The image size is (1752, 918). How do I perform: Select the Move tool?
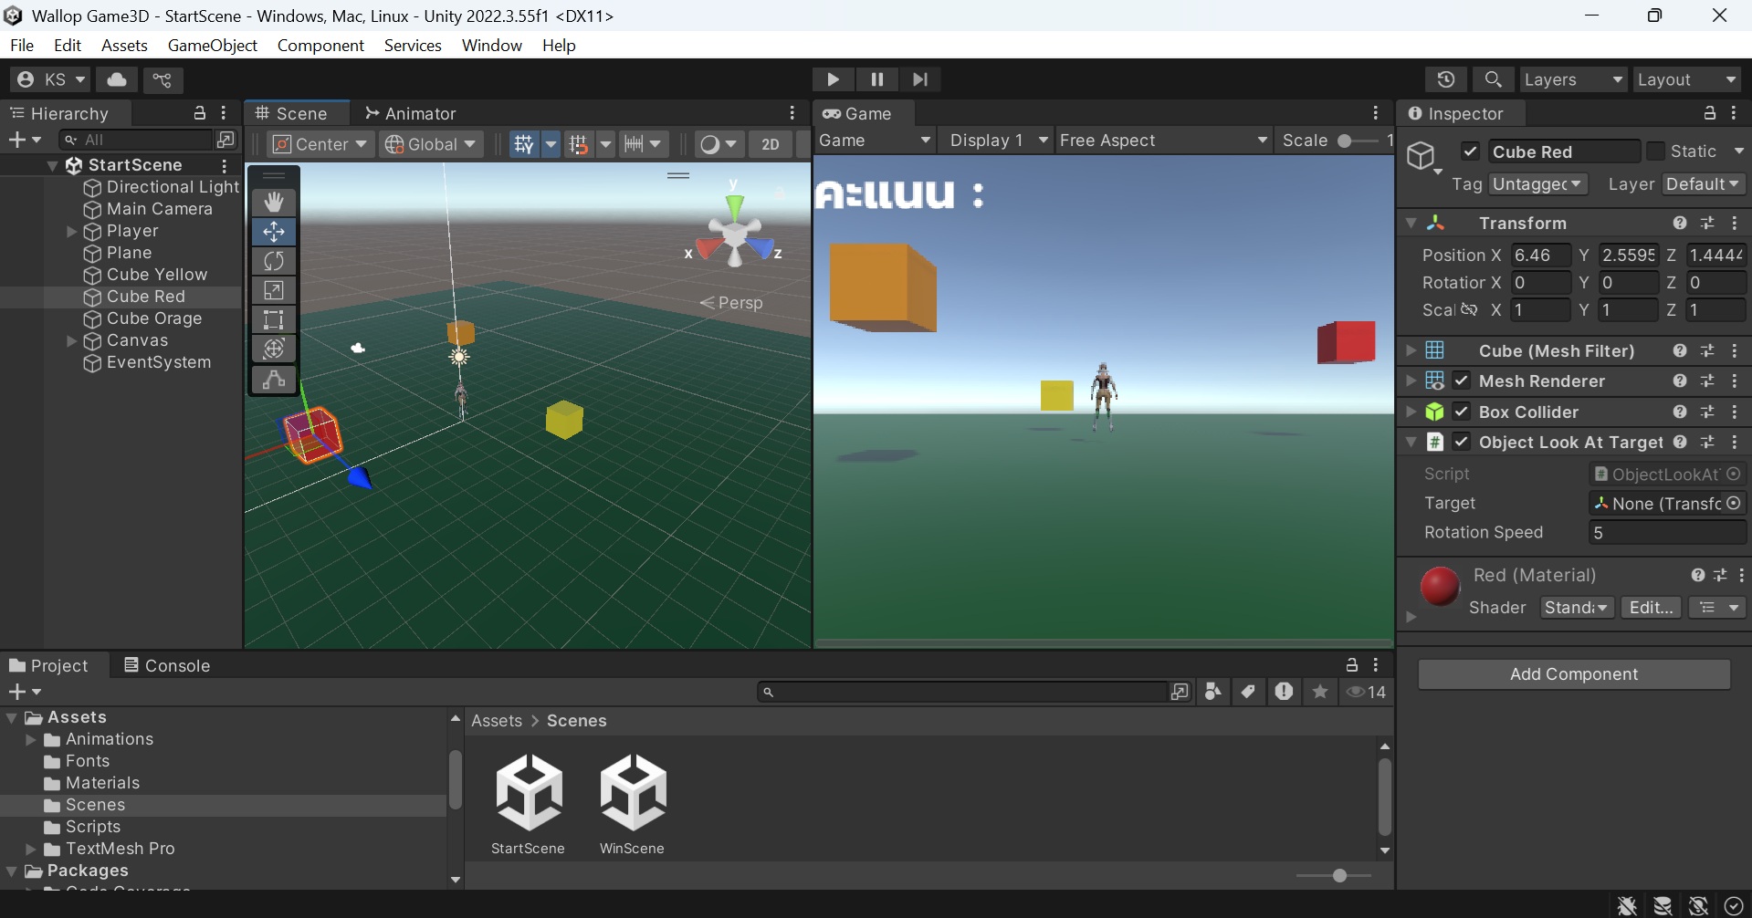click(273, 231)
